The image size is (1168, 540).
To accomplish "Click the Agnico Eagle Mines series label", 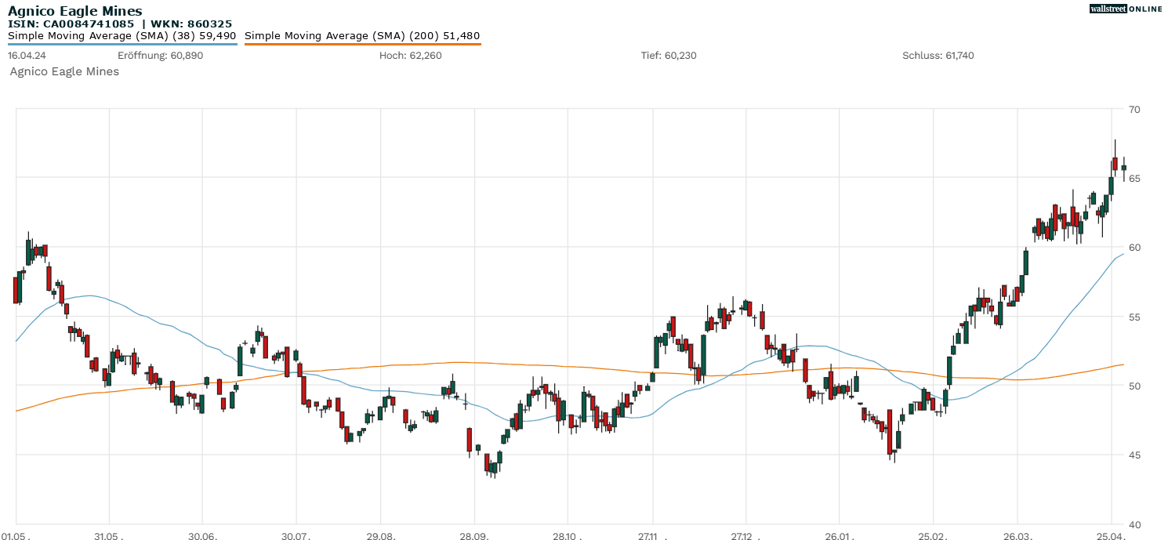I will [64, 71].
